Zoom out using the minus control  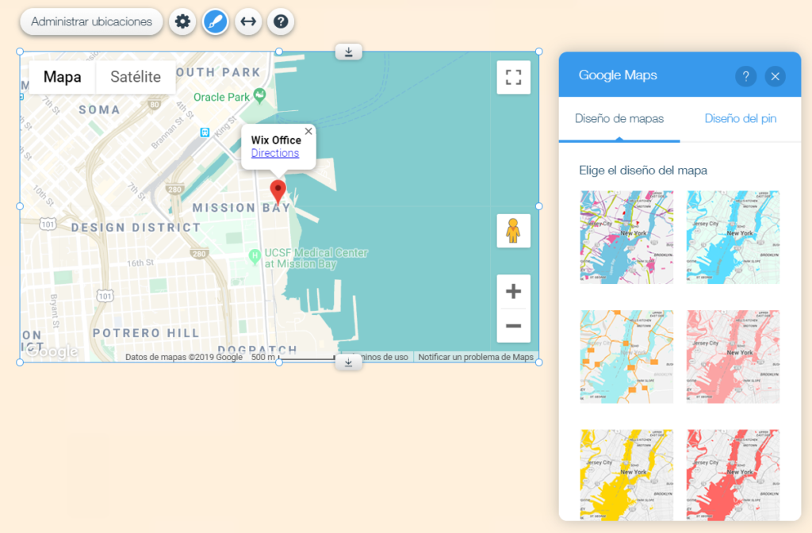pos(513,328)
